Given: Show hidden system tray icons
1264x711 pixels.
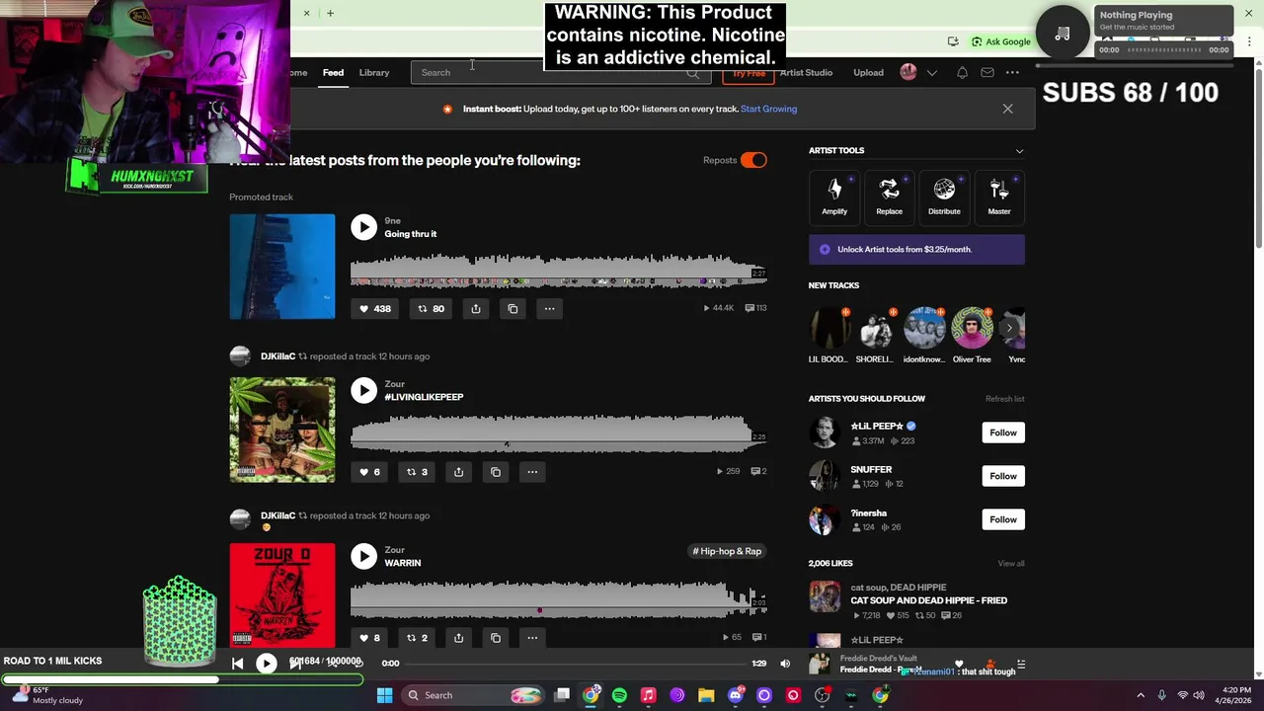Looking at the screenshot, I should [1141, 695].
